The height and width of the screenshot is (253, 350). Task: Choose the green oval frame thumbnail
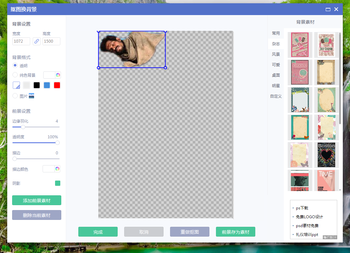326,100
